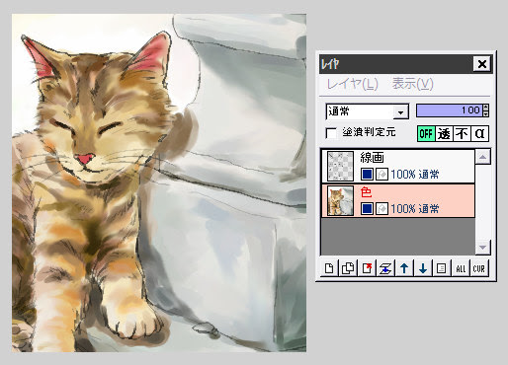Click the ALL button in layer toolbar

pyautogui.click(x=461, y=268)
